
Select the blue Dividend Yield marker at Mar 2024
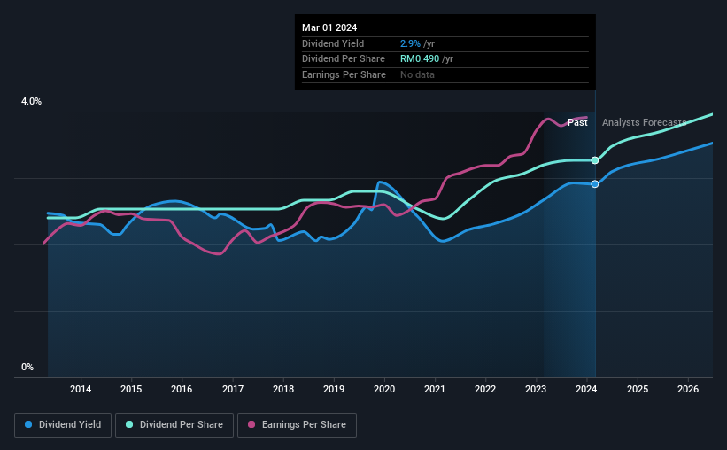[595, 184]
